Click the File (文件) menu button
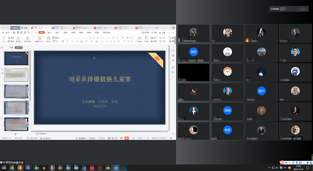The image size is (313, 171). point(7,32)
